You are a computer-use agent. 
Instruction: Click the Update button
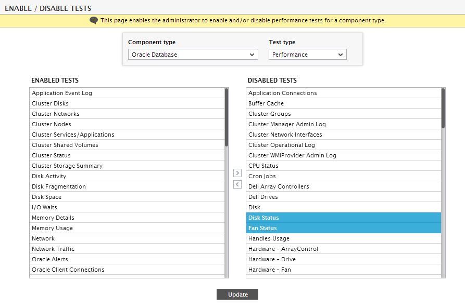(237, 294)
